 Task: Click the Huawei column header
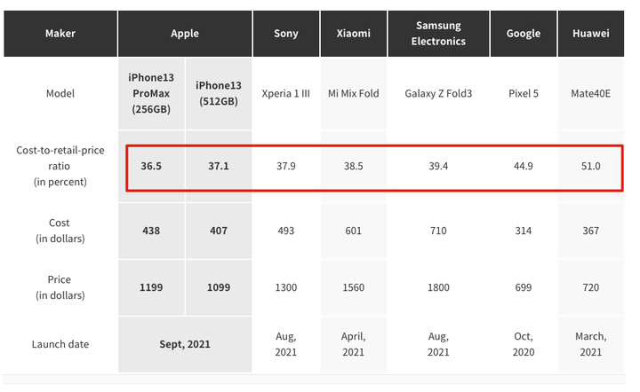click(x=590, y=34)
